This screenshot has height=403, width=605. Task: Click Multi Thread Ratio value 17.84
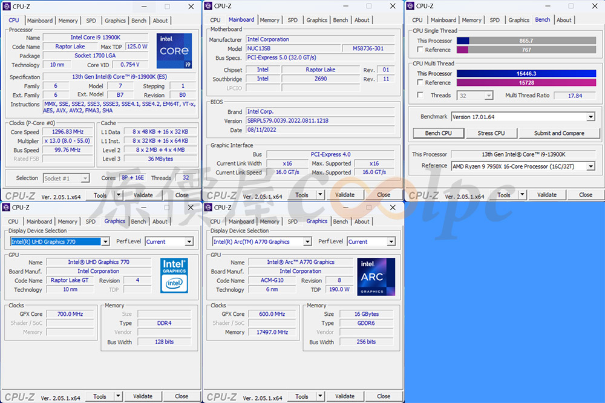[575, 96]
